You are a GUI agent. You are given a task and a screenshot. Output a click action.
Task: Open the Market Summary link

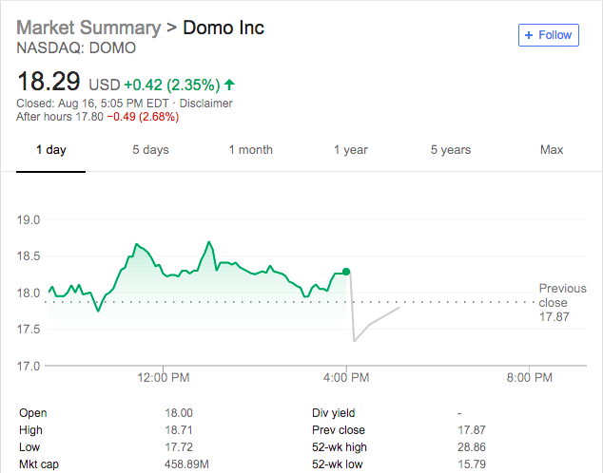88,28
